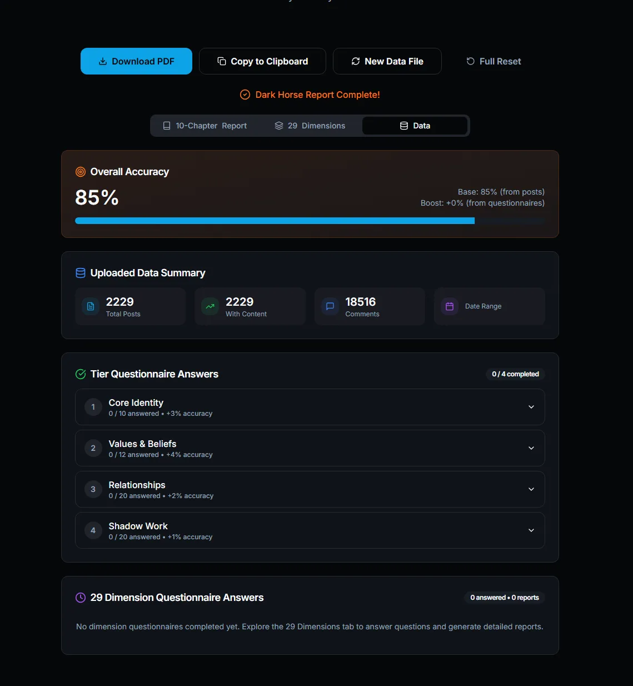Click the With Content trend icon
This screenshot has width=633, height=686.
210,306
